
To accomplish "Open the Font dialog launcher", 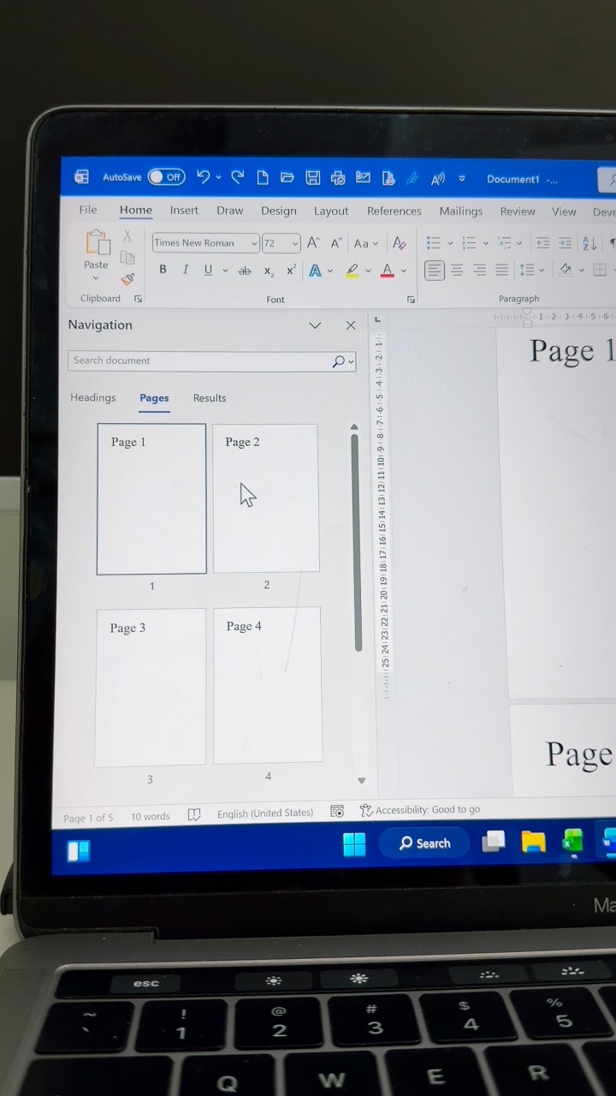I will pyautogui.click(x=411, y=300).
